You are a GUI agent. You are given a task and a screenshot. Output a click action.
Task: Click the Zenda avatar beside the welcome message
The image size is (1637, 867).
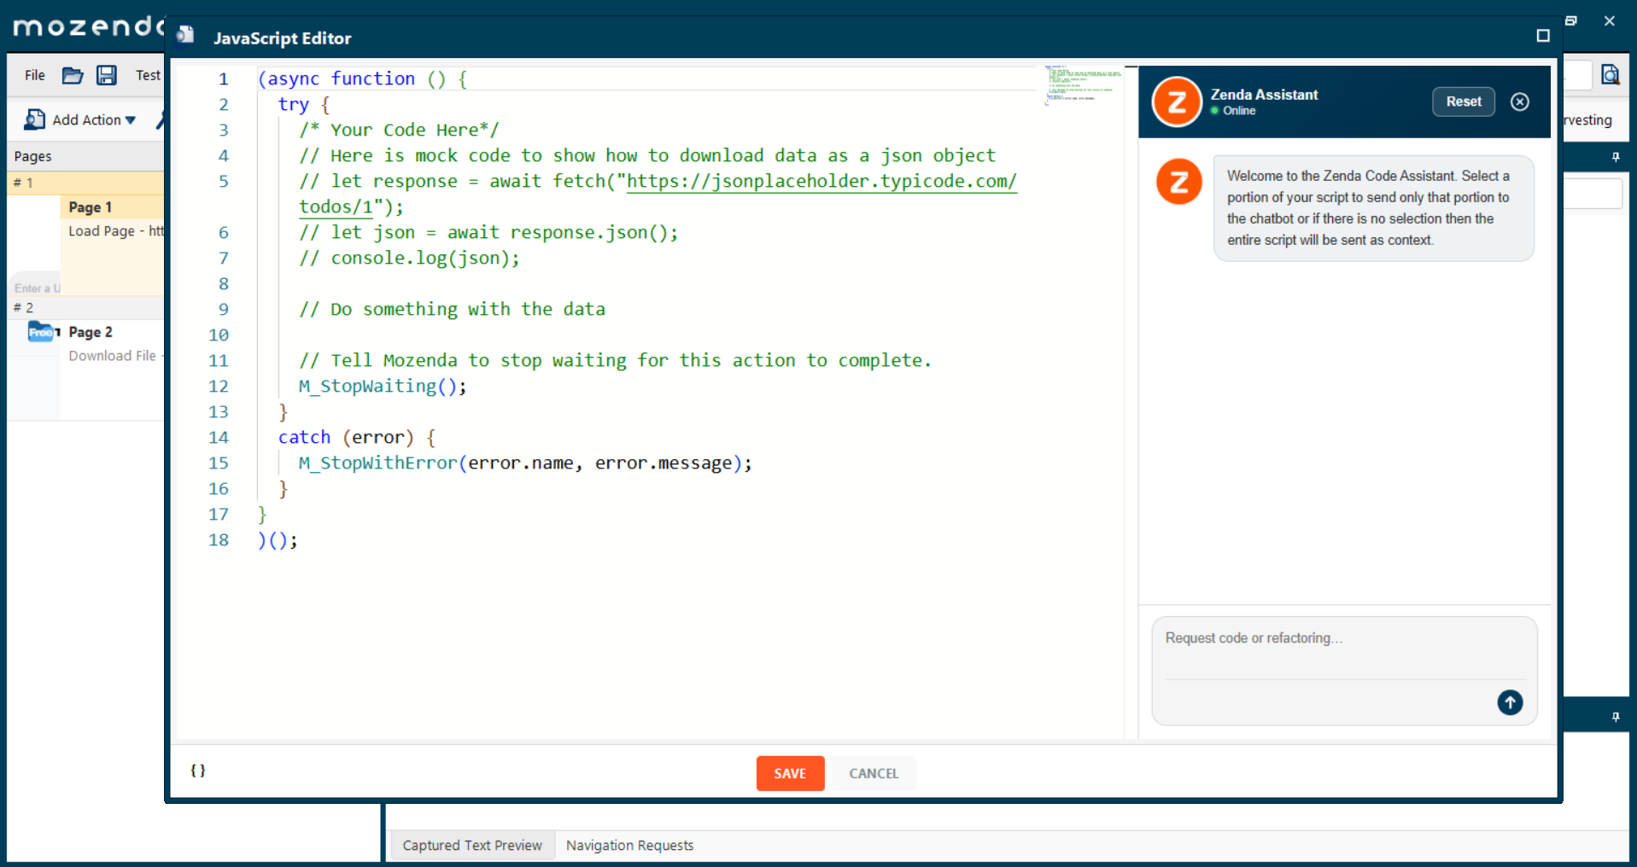coord(1179,181)
